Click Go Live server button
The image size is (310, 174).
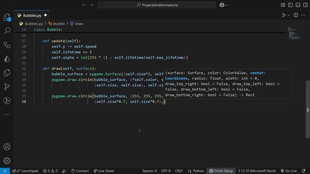[289, 171]
